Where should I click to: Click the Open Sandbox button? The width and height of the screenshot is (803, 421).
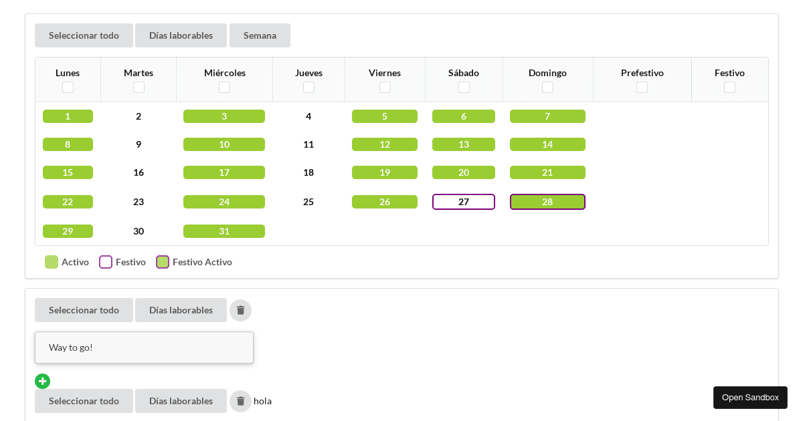tap(750, 398)
